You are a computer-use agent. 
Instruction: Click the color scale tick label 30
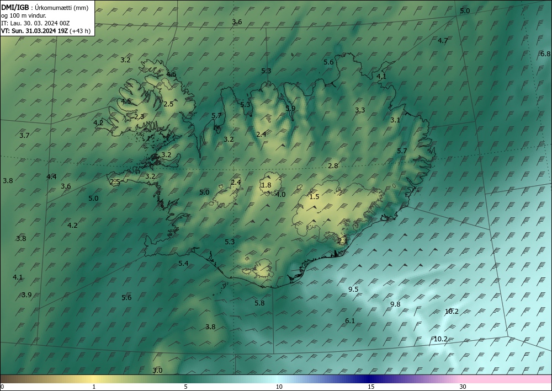click(463, 387)
